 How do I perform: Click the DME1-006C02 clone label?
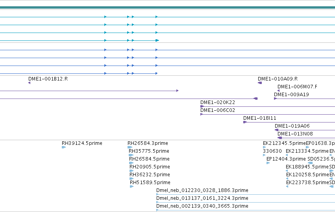[218, 110]
